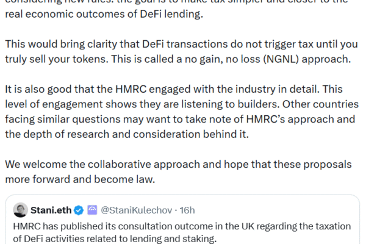Visit the @StaniKulechov handle link
Viewport: 366px width, 244px height.
coord(137,210)
